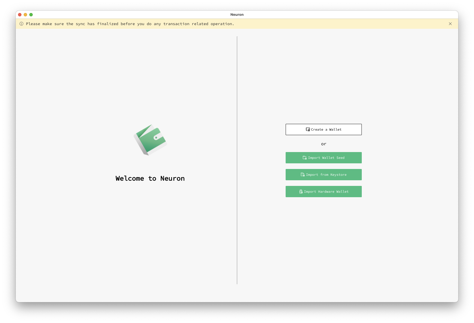Click the green Neuron wallet logo
This screenshot has width=474, height=323.
[150, 140]
